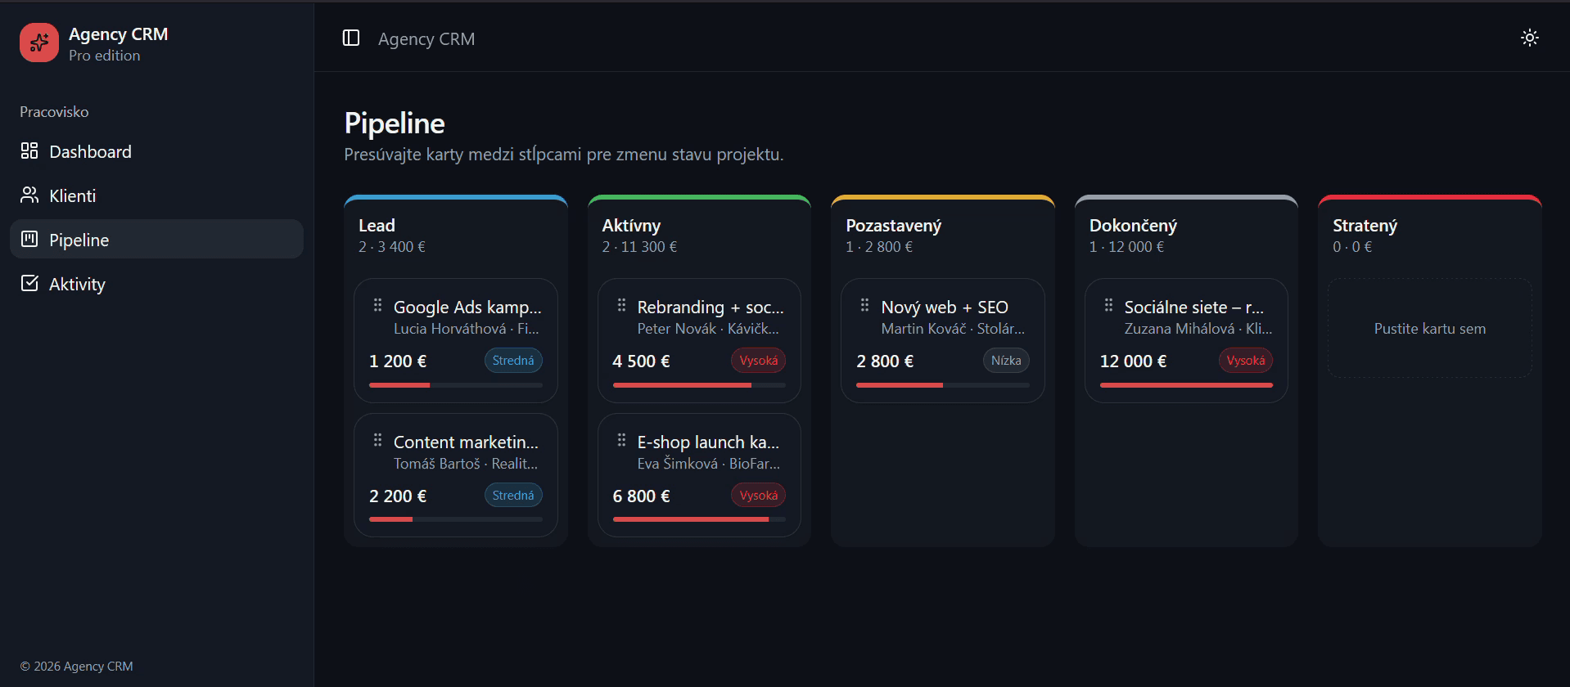Click the Pipeline page heading
This screenshot has width=1570, height=687.
coord(395,123)
